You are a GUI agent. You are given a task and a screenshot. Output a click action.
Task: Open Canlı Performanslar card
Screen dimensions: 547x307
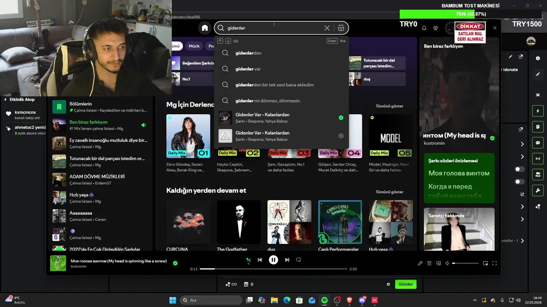point(340,225)
